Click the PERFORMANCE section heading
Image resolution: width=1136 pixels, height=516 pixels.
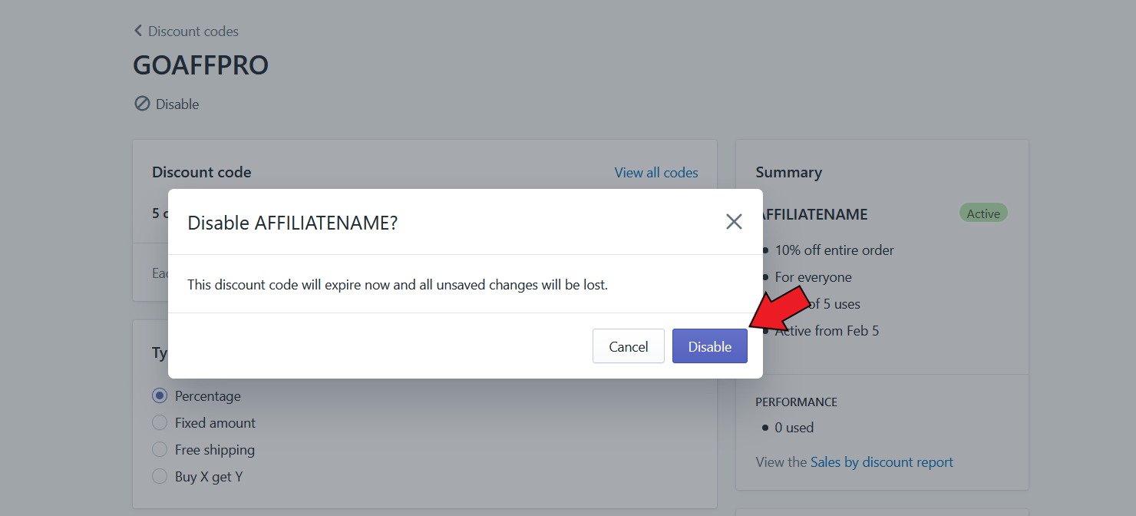(x=797, y=402)
